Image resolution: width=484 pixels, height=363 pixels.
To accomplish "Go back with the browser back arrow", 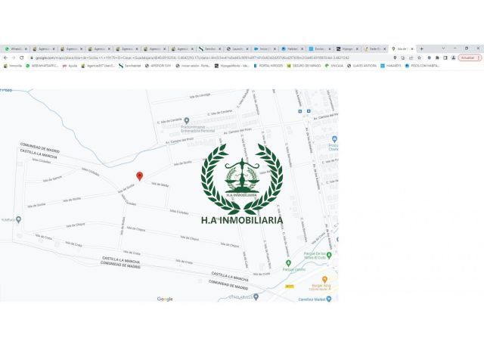I will 5,57.
